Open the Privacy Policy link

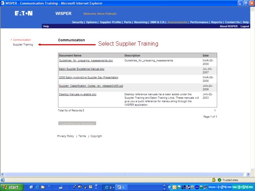(x=66, y=136)
